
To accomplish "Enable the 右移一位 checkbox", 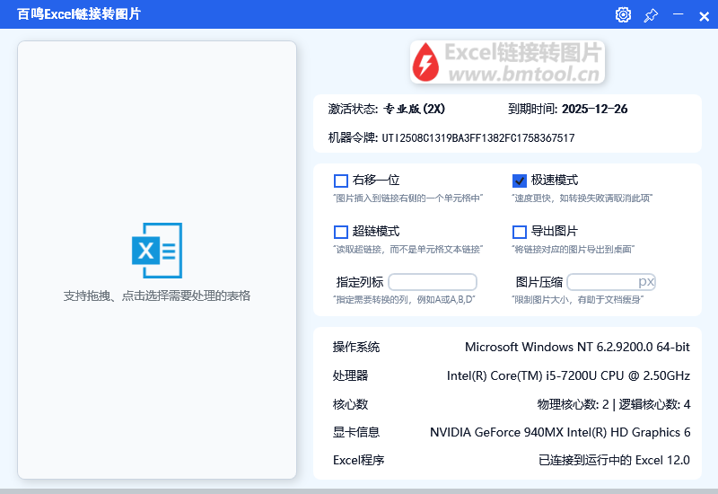I will pyautogui.click(x=341, y=181).
